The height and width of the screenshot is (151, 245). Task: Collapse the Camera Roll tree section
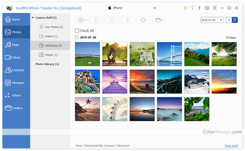click(x=33, y=18)
